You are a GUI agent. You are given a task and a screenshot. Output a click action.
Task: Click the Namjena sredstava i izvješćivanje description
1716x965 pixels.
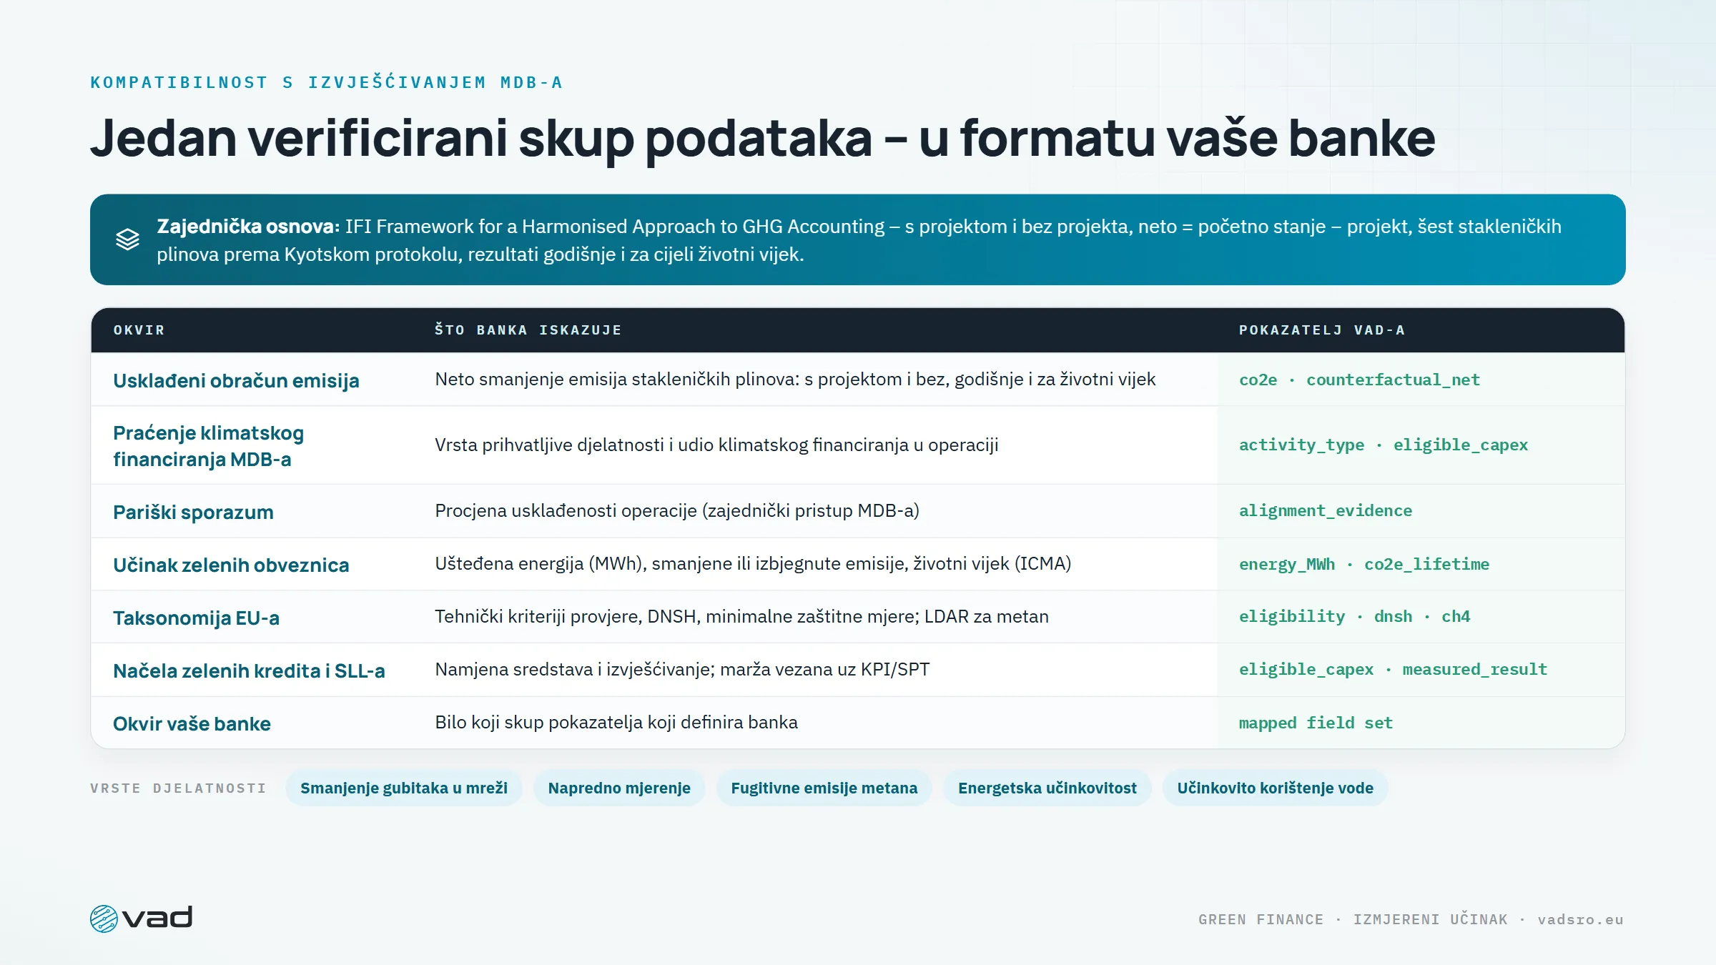(x=682, y=670)
